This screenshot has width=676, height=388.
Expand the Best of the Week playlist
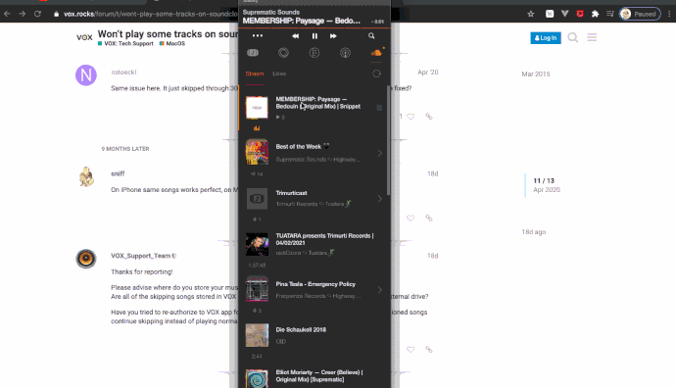pos(379,153)
